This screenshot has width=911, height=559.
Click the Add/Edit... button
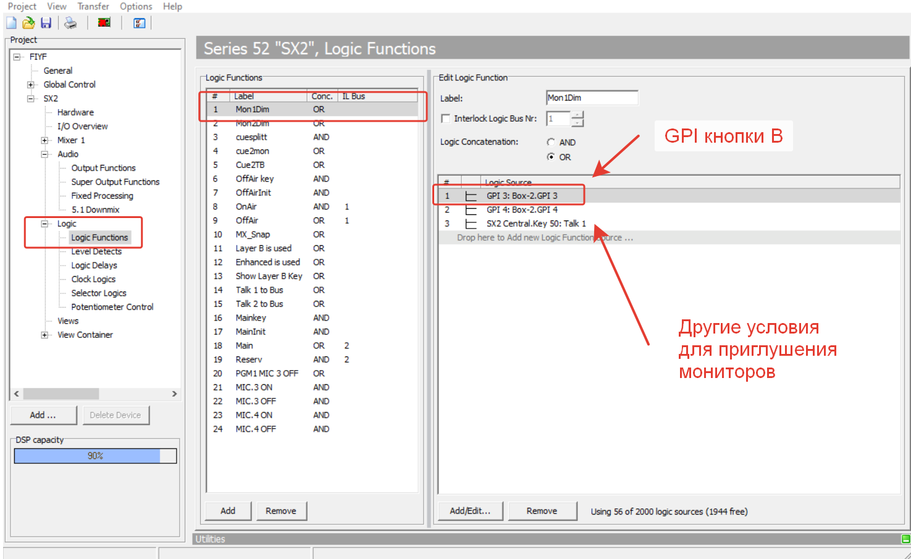coord(471,511)
